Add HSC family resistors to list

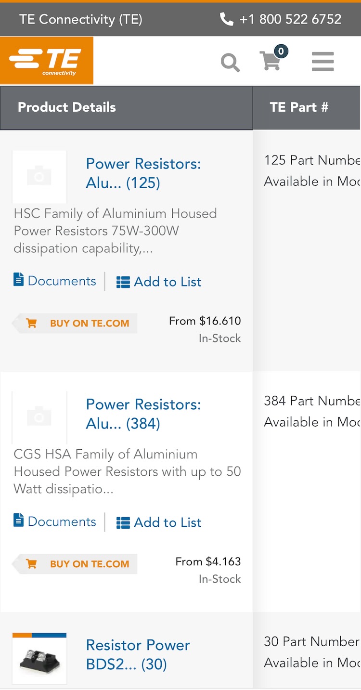coord(159,282)
